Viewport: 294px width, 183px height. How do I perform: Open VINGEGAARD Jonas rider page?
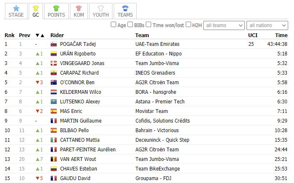(x=82, y=63)
